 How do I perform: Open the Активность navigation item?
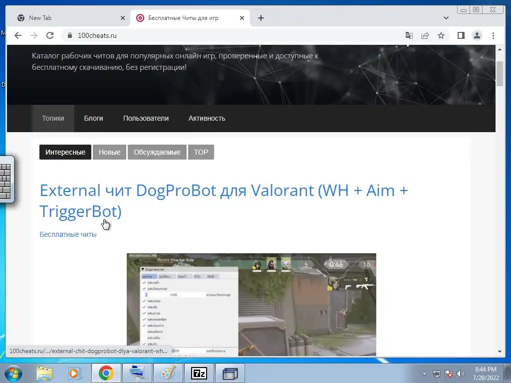pyautogui.click(x=207, y=118)
